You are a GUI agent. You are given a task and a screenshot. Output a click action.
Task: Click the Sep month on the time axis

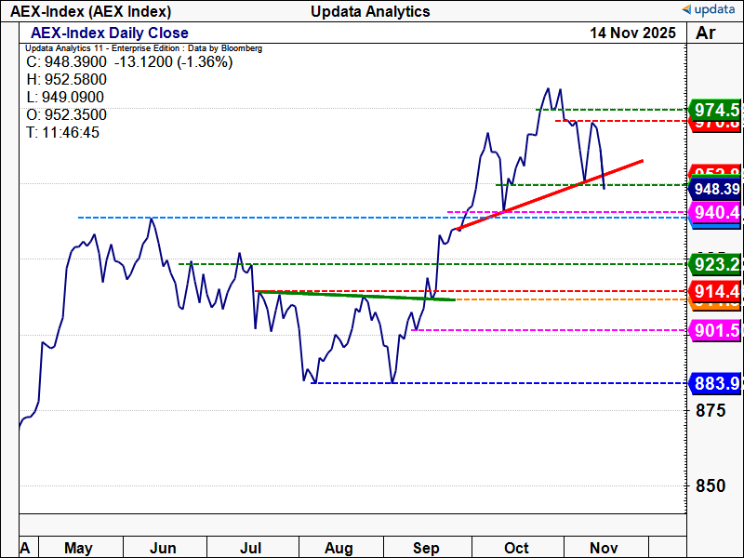(425, 548)
